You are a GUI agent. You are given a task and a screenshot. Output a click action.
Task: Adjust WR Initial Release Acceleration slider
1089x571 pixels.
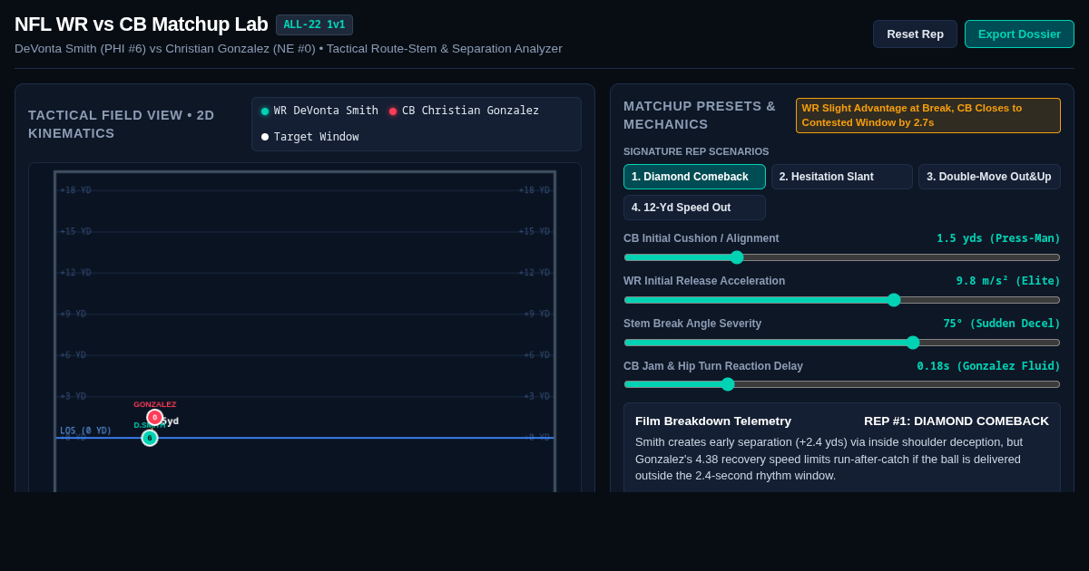pyautogui.click(x=842, y=300)
